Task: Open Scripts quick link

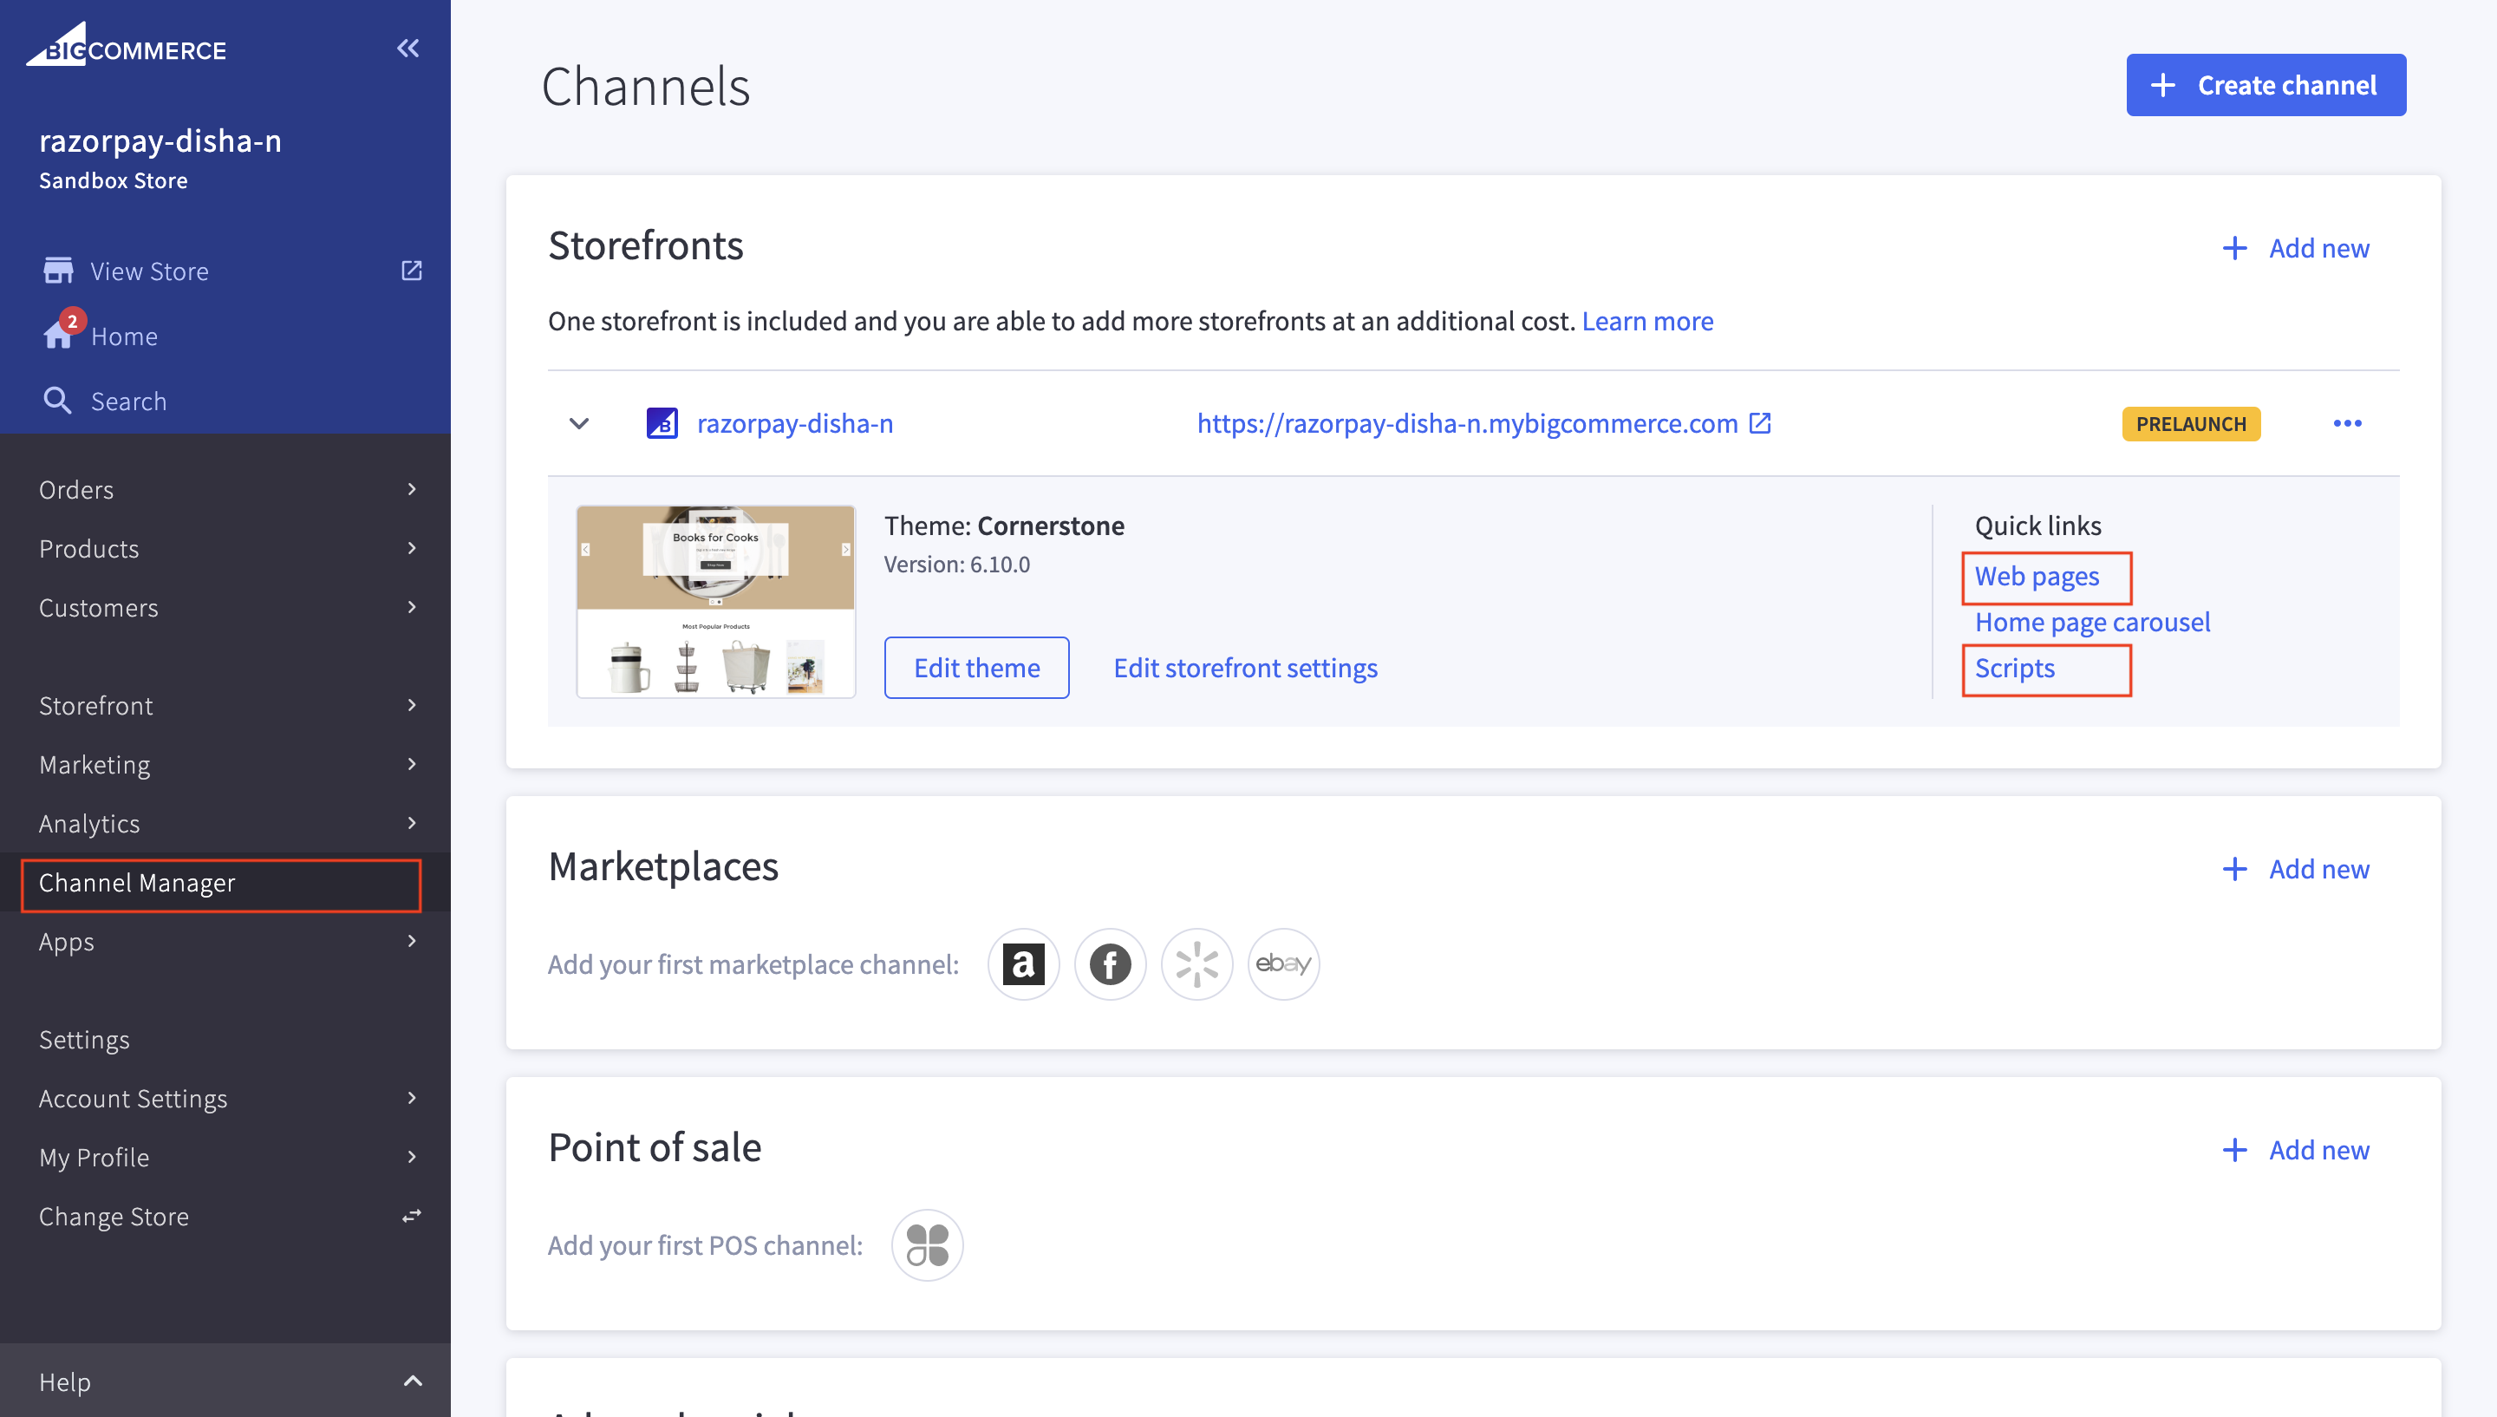Action: click(2015, 668)
